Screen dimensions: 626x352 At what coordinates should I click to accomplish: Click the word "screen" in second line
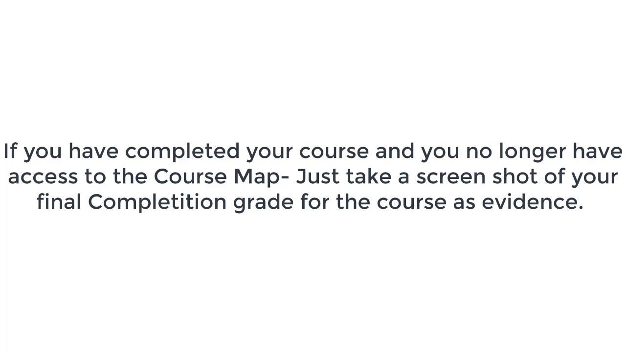click(451, 177)
